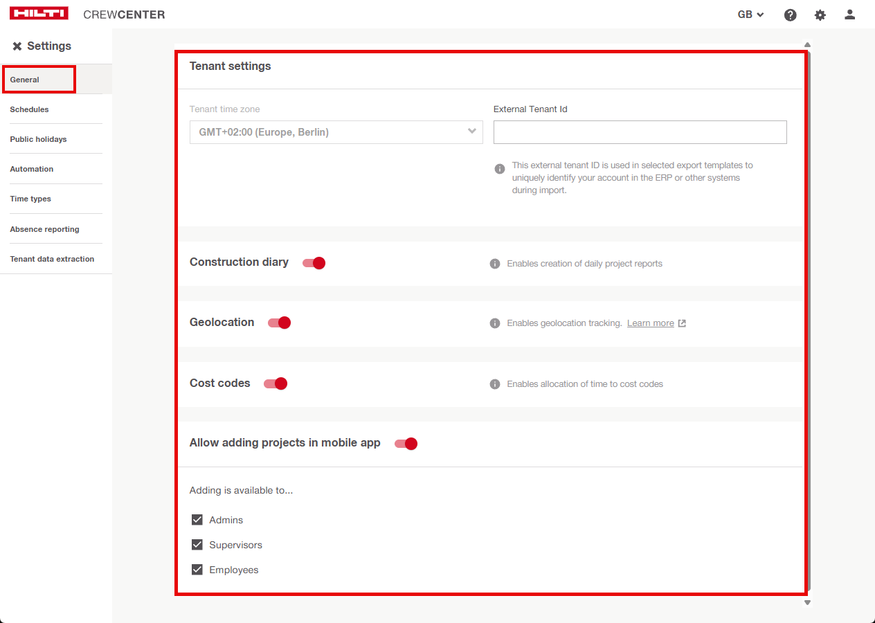Select Public holidays in the sidebar

point(39,139)
